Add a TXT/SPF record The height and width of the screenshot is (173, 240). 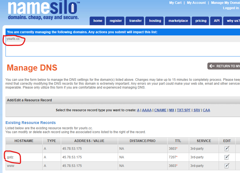pyautogui.click(x=184, y=110)
